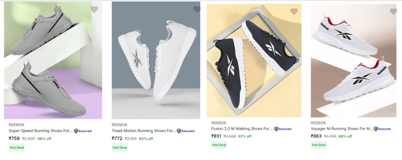Click Assured icon next to Fusion 2.0
This screenshot has width=402, height=160.
[283, 129]
